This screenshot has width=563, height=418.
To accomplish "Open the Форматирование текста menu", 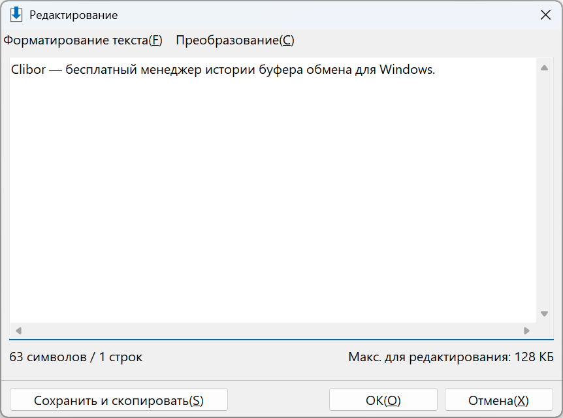I will [x=83, y=40].
